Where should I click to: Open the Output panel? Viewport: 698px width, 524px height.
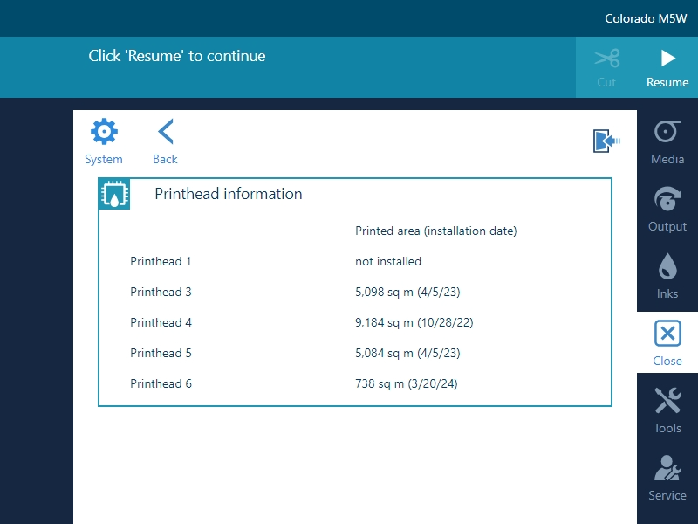click(667, 209)
